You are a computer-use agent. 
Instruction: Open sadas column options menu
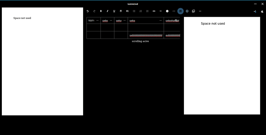point(111,20)
